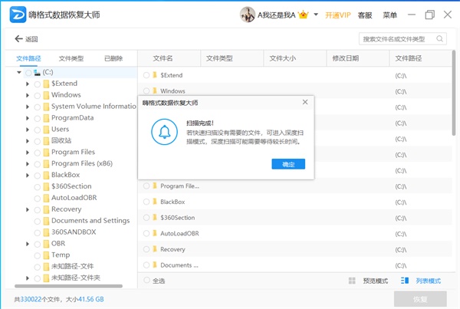
Task: Click $360Section folder icon in file list
Action: (x=155, y=217)
